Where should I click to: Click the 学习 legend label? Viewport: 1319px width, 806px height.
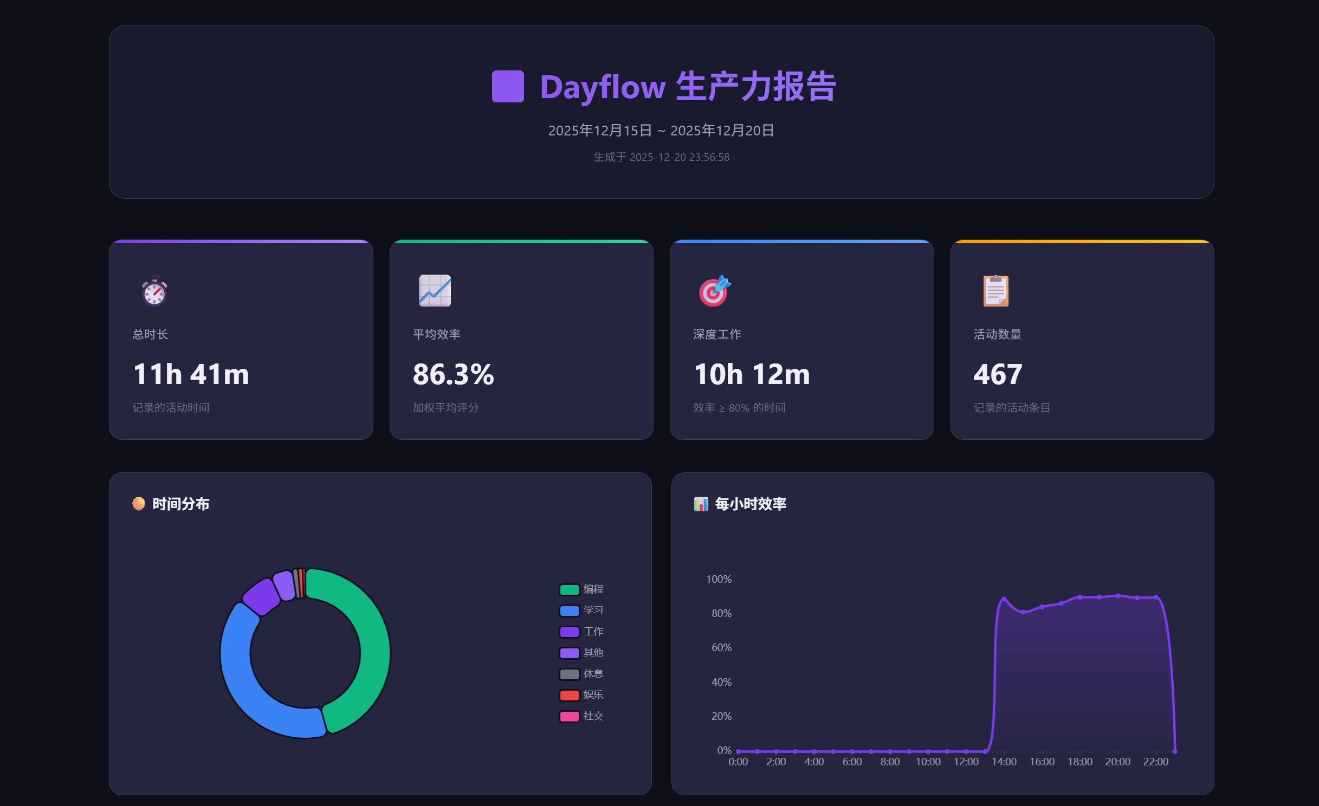(593, 610)
